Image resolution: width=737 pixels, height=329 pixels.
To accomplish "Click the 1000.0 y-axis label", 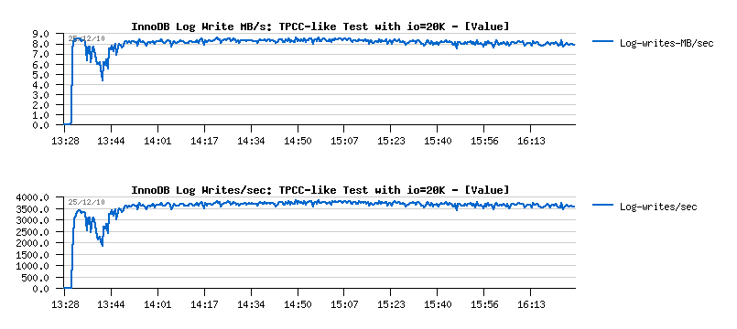I will pyautogui.click(x=32, y=266).
